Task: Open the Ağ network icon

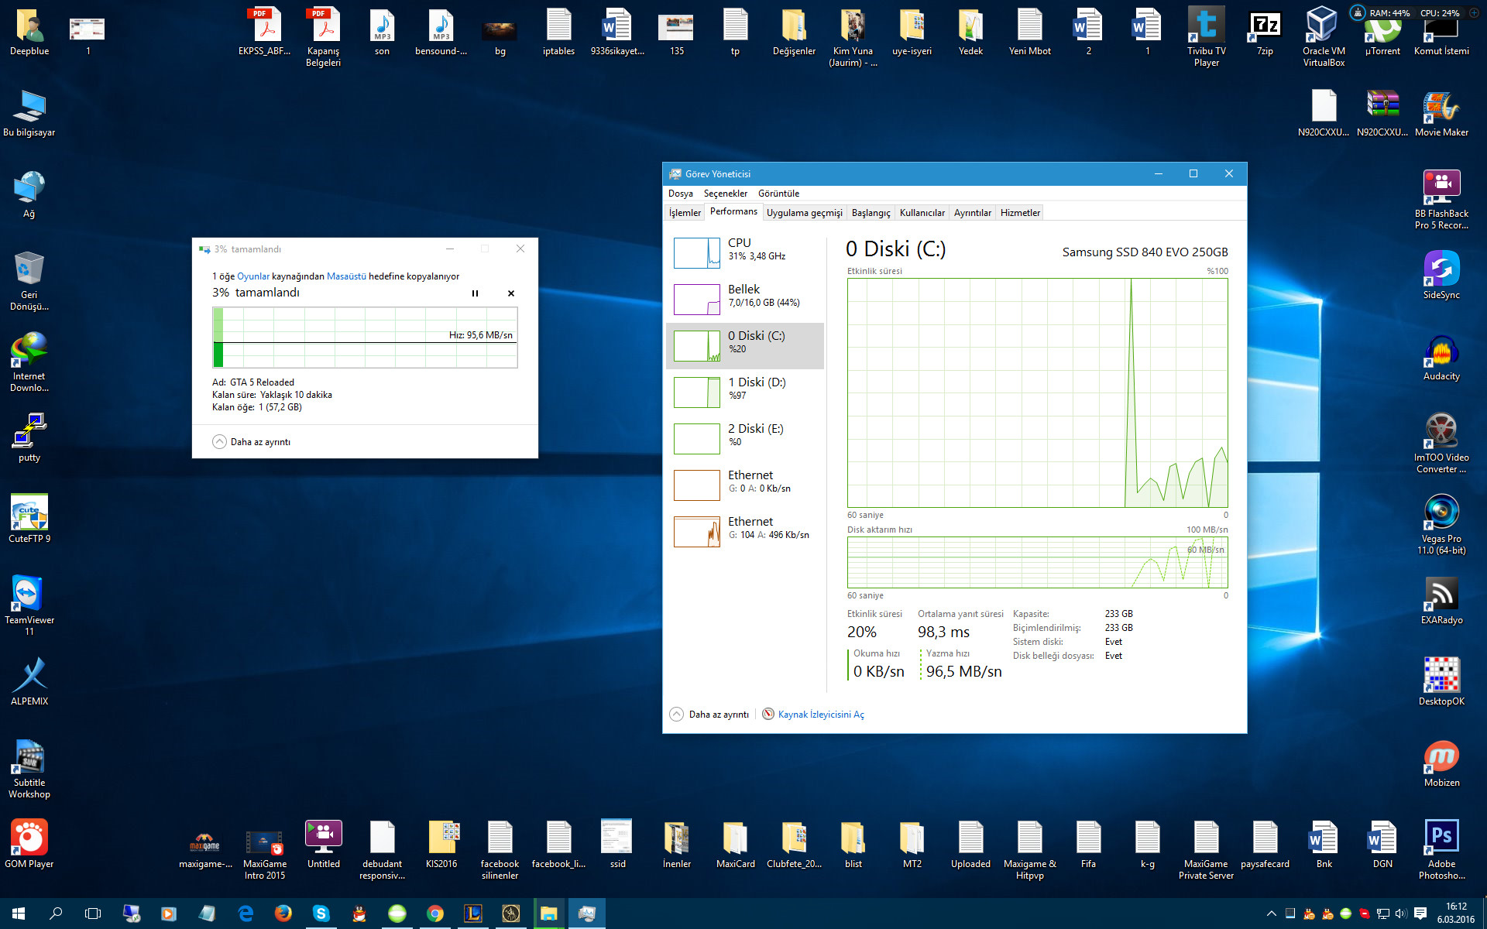Action: [29, 195]
